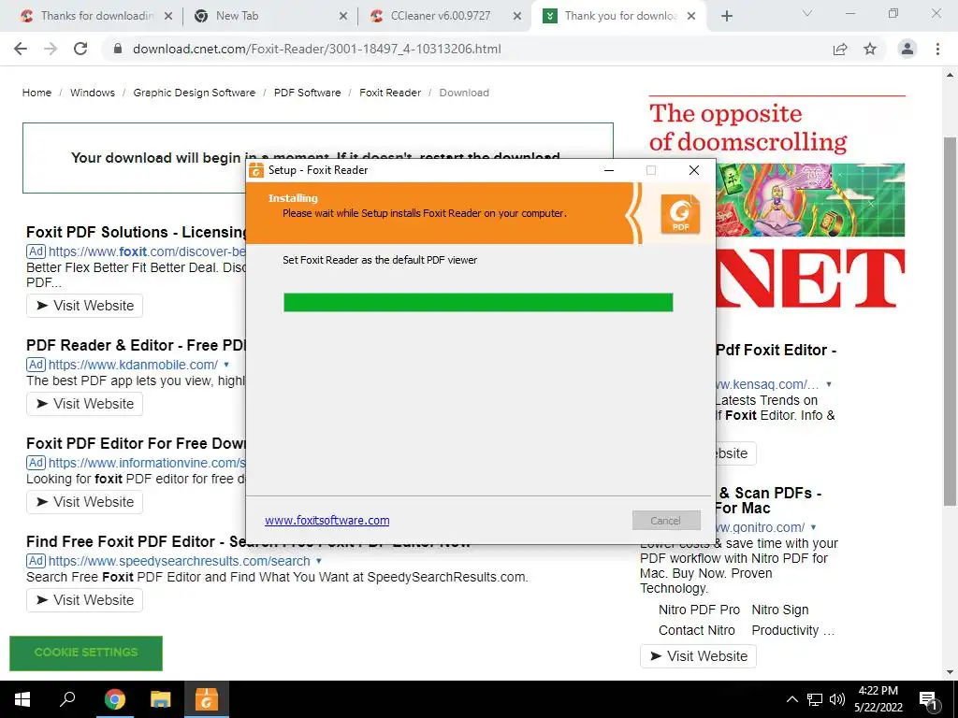
Task: Visit Website under Find Free Foxit PDF Editor ad
Action: click(x=84, y=600)
